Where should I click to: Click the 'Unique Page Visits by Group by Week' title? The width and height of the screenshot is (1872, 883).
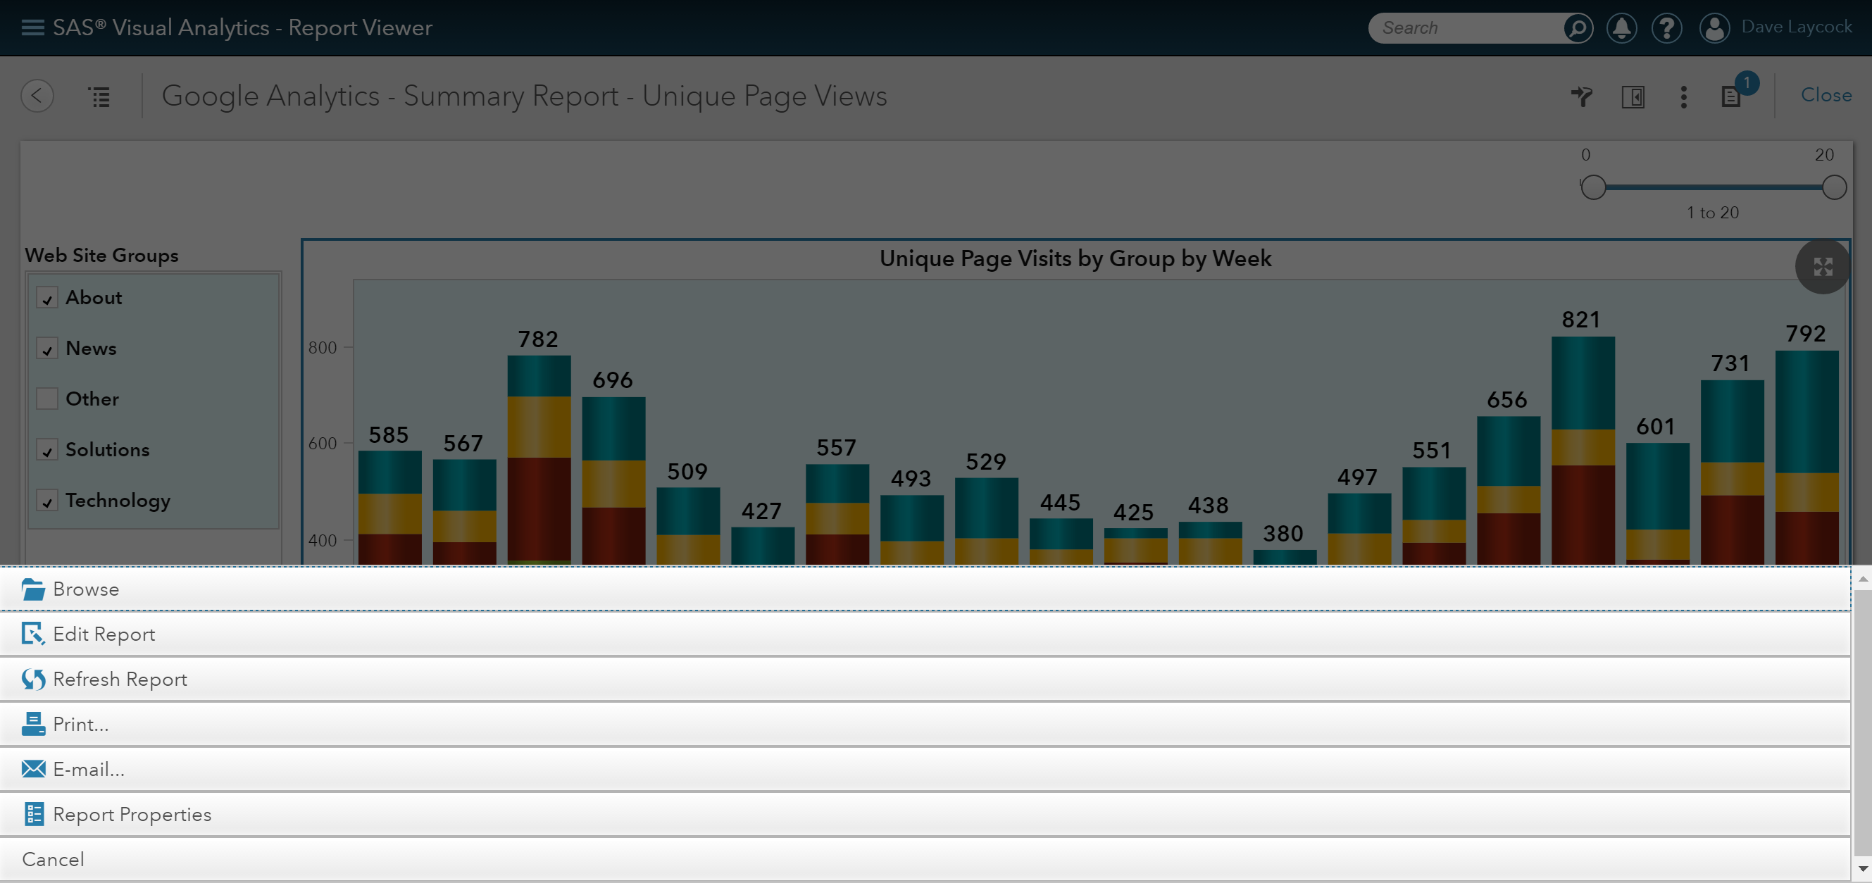pos(1075,258)
